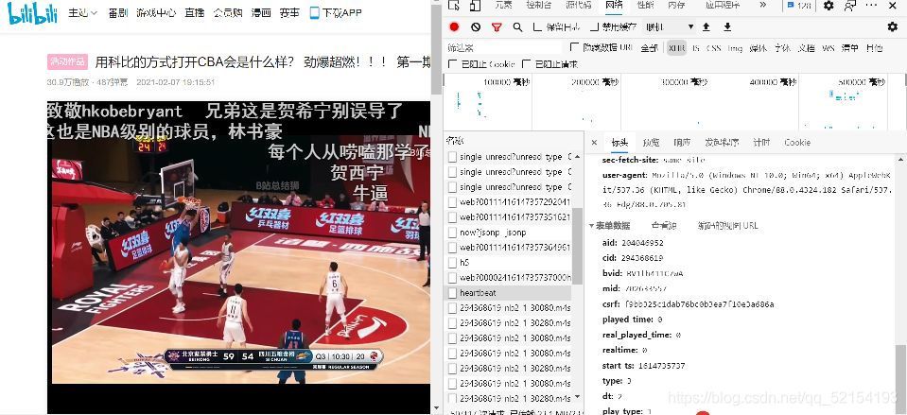Open the network throttling dropdown

[x=670, y=26]
